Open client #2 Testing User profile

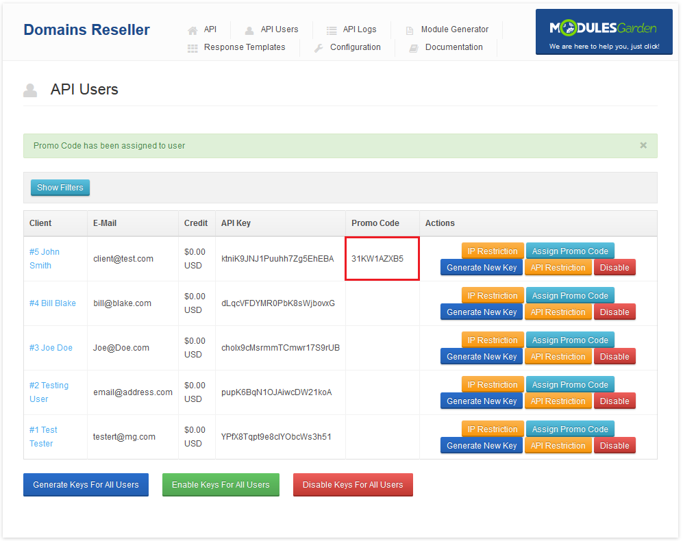[x=49, y=392]
